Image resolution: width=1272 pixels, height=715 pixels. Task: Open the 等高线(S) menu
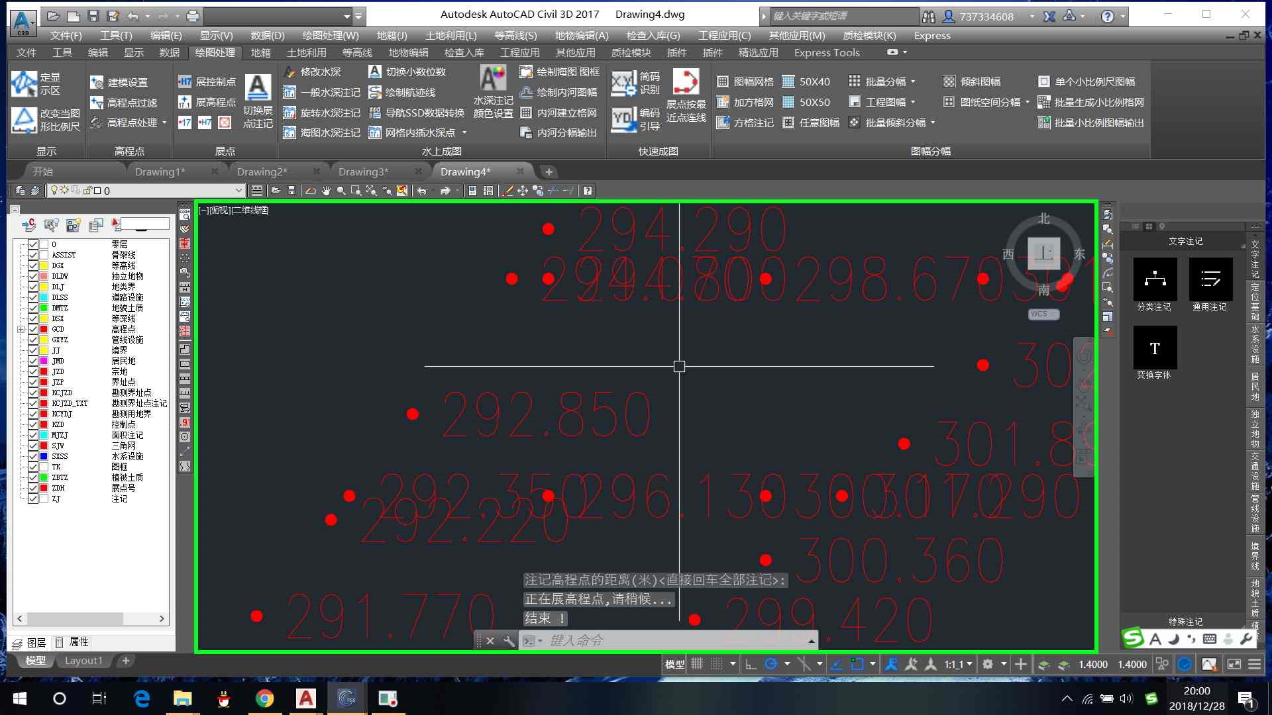click(515, 35)
